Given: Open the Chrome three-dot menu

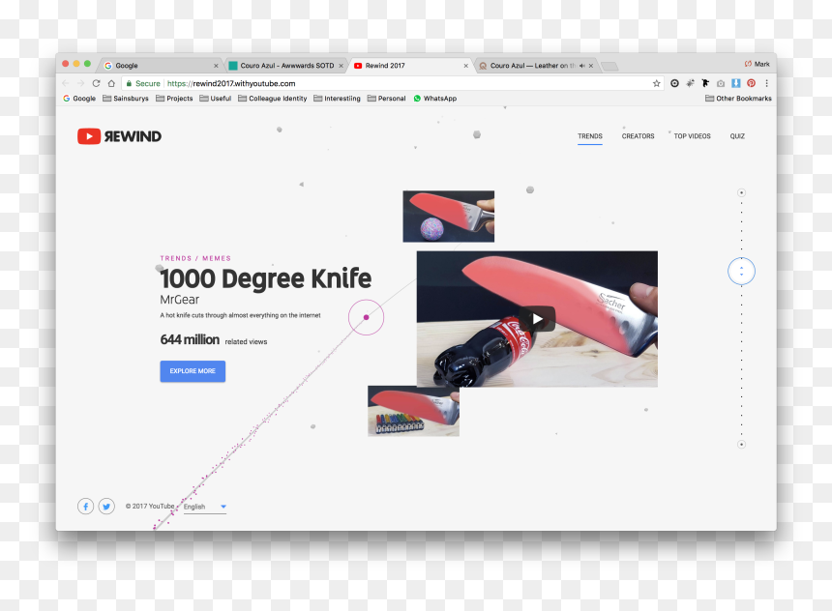Looking at the screenshot, I should [767, 83].
